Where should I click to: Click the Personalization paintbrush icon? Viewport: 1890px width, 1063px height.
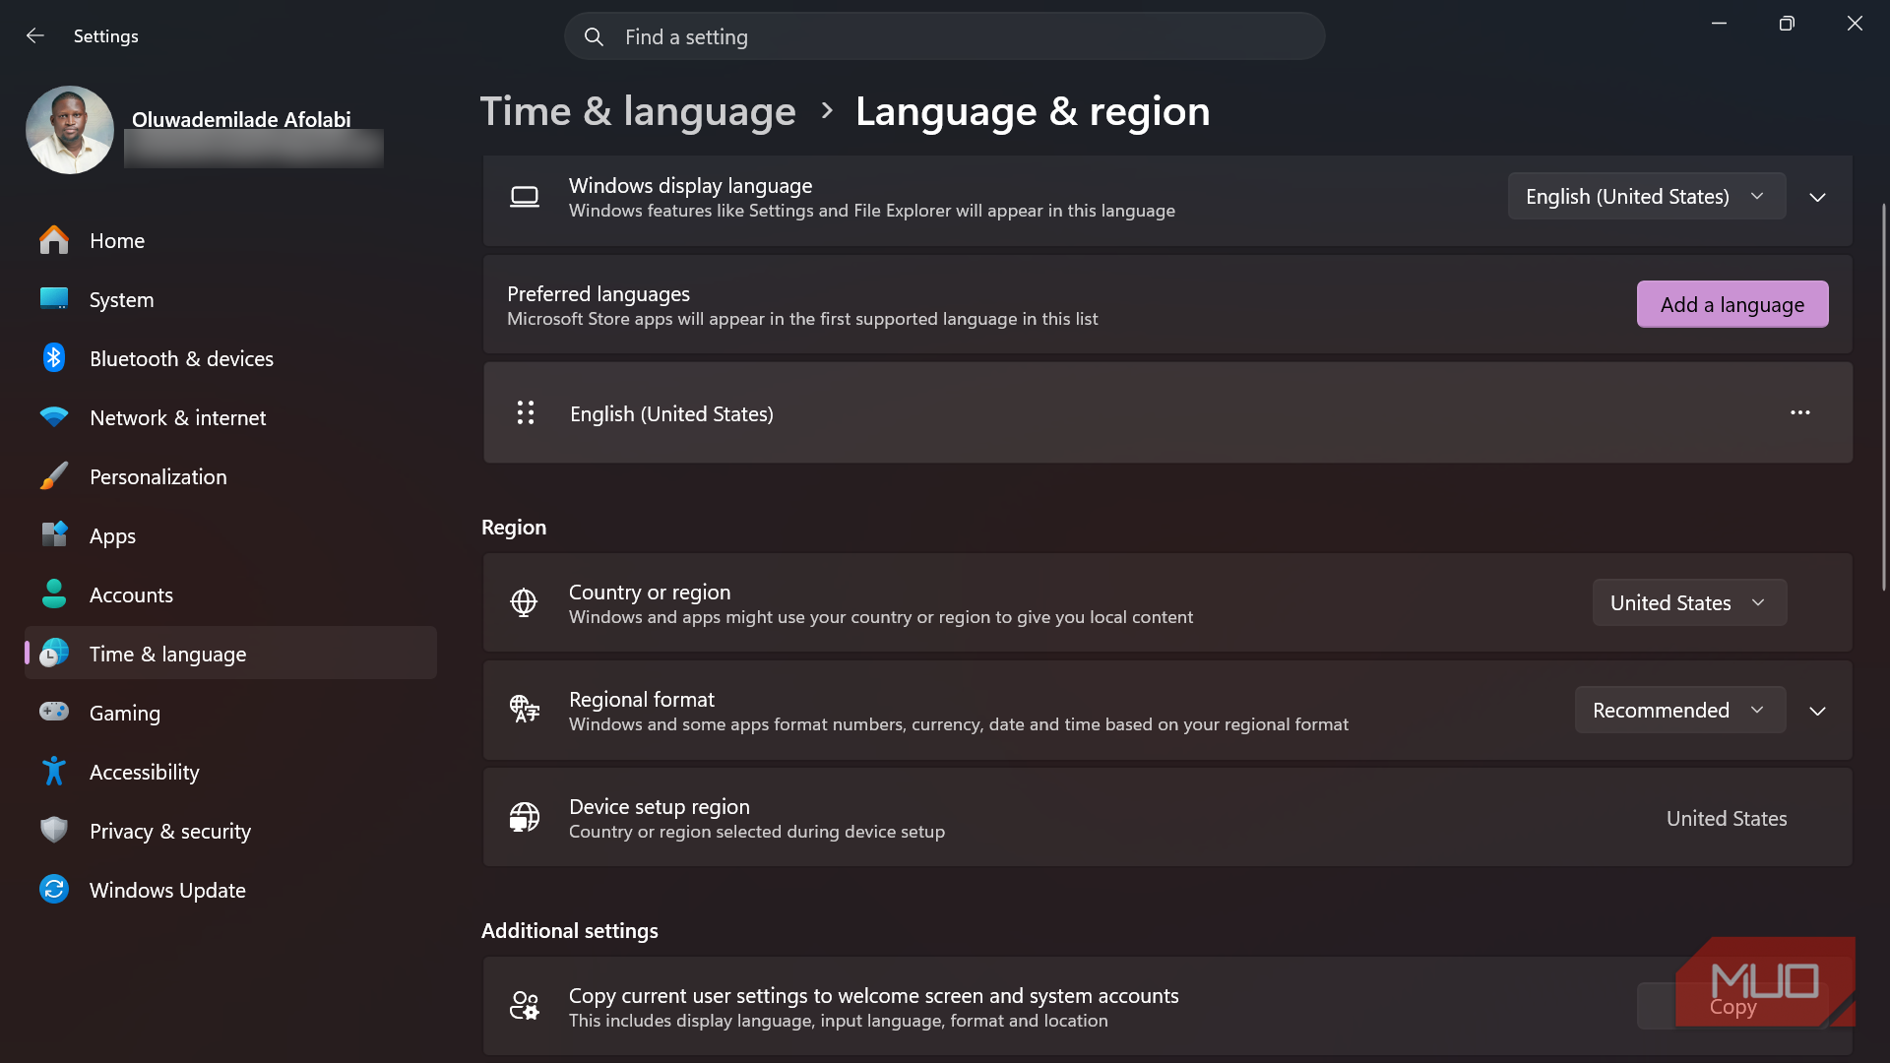click(x=54, y=476)
